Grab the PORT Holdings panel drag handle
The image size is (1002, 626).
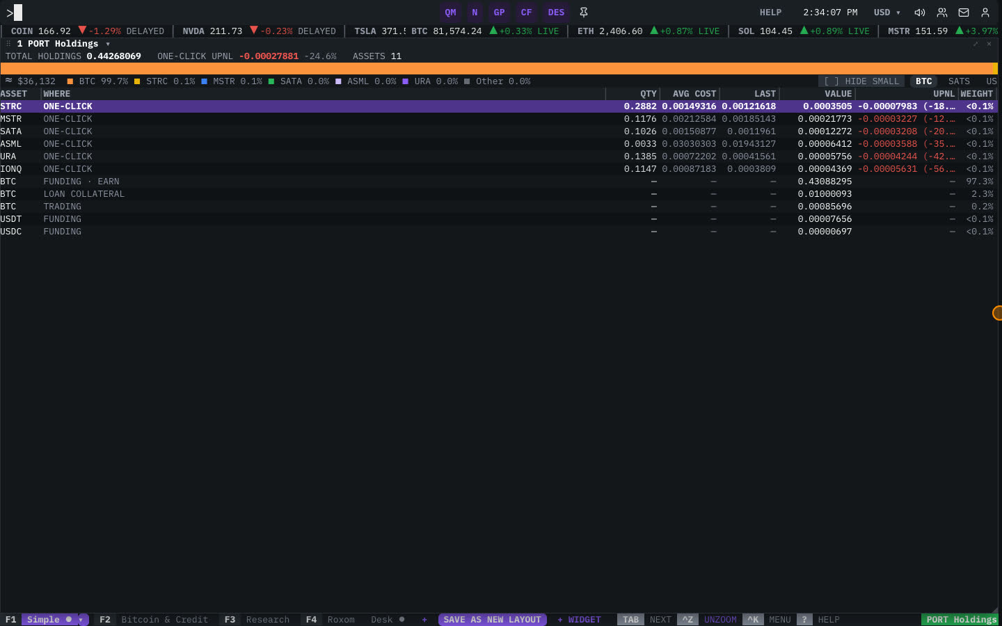click(8, 44)
